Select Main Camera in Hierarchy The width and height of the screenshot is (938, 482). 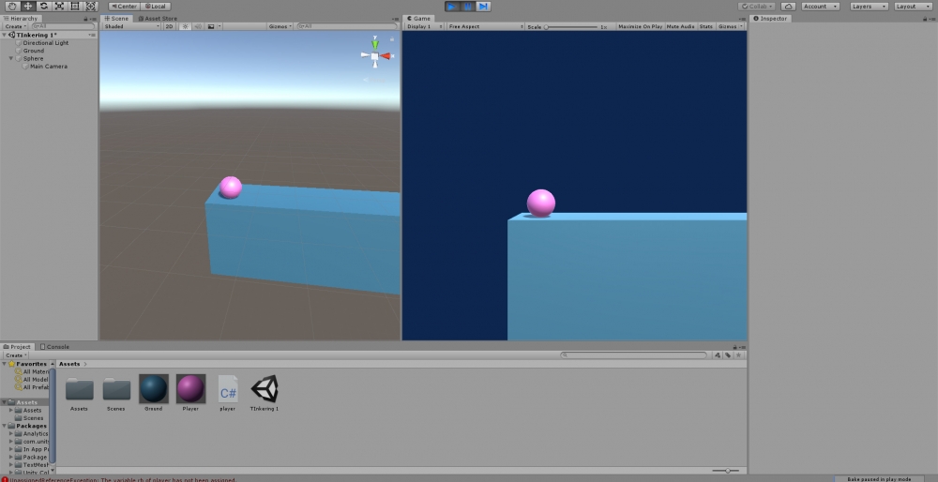(x=49, y=67)
